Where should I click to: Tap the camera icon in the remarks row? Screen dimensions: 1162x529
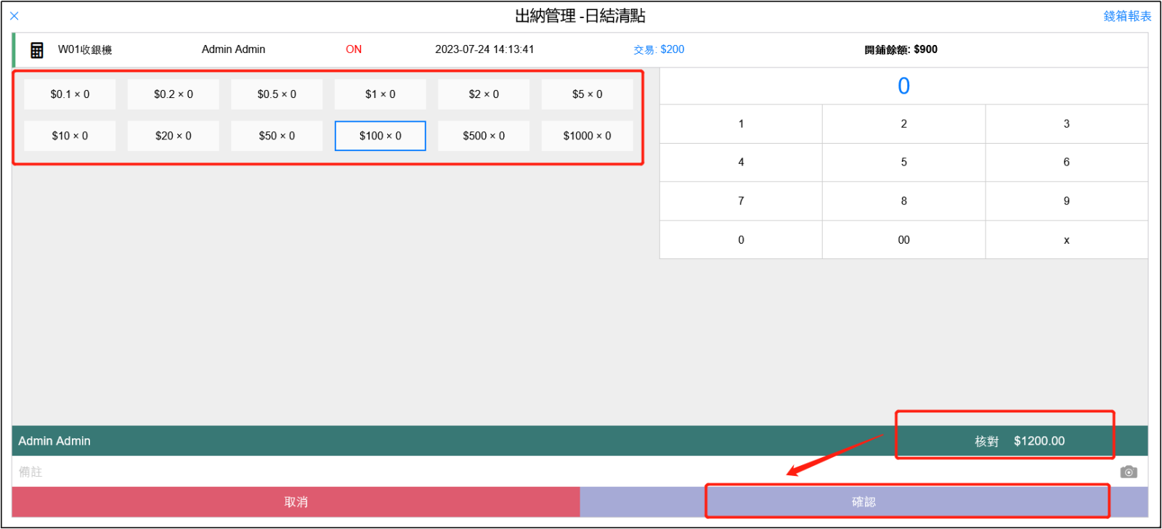click(x=1129, y=472)
